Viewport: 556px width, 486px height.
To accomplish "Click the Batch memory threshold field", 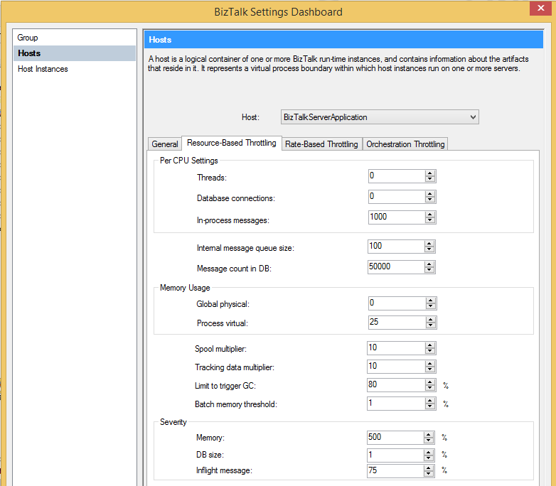I will point(396,403).
